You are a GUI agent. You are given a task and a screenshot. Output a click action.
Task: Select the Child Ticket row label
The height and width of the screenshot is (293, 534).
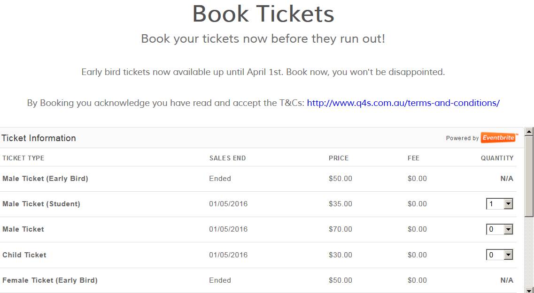[24, 255]
